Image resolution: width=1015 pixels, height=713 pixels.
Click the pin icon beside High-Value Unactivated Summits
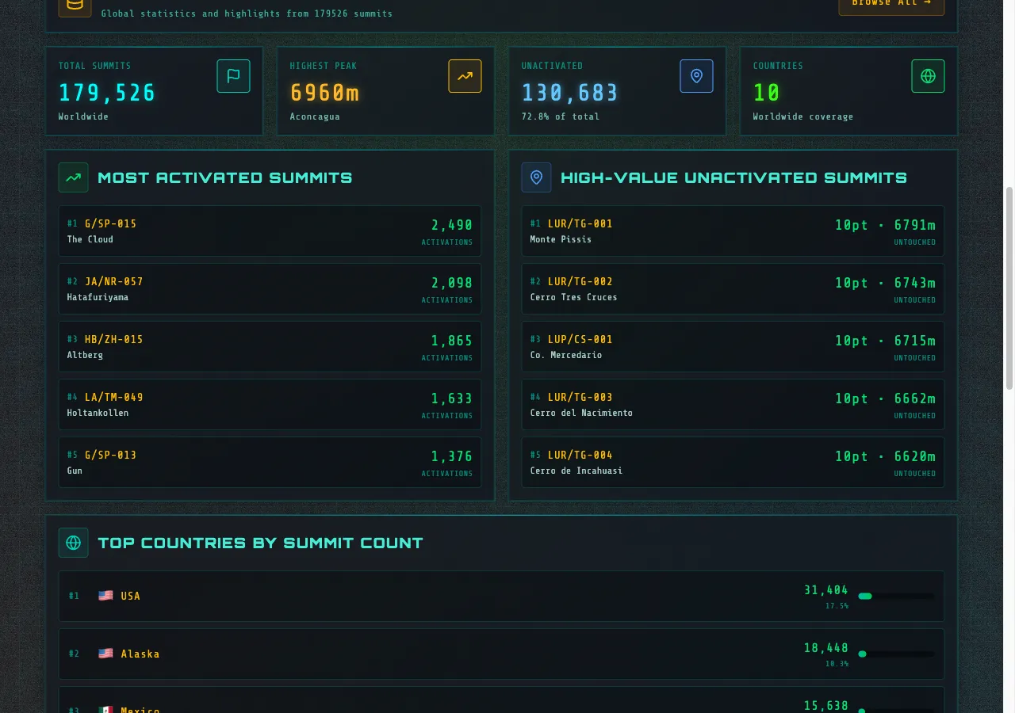[536, 177]
